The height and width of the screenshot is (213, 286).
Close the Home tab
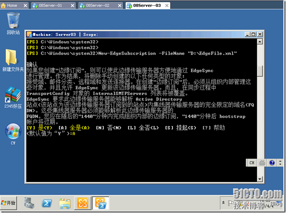(x=25, y=6)
